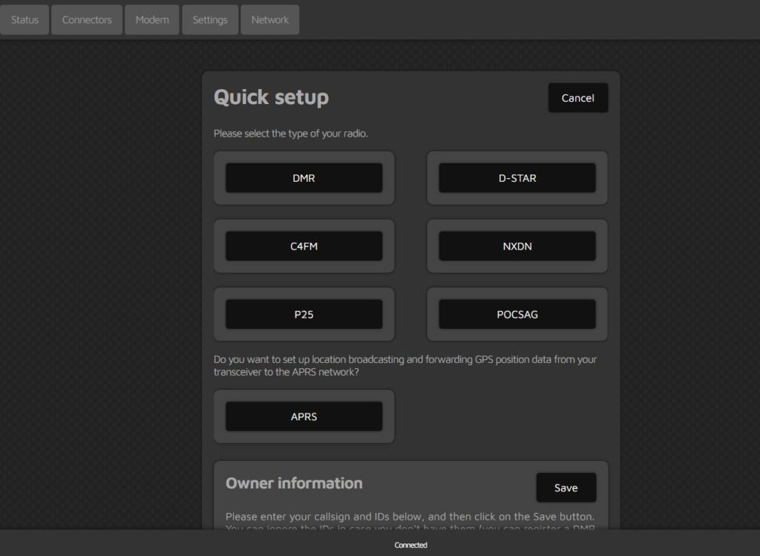Click the Quick setup heading
Viewport: 760px width, 556px height.
[x=271, y=97]
